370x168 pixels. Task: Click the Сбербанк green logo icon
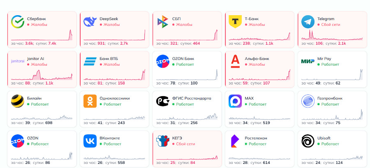(x=17, y=22)
